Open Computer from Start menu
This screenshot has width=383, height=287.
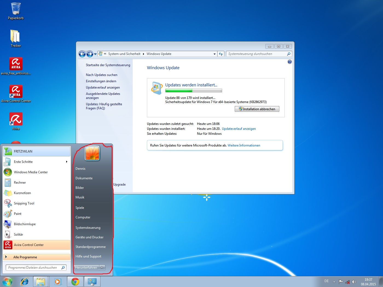click(x=83, y=217)
